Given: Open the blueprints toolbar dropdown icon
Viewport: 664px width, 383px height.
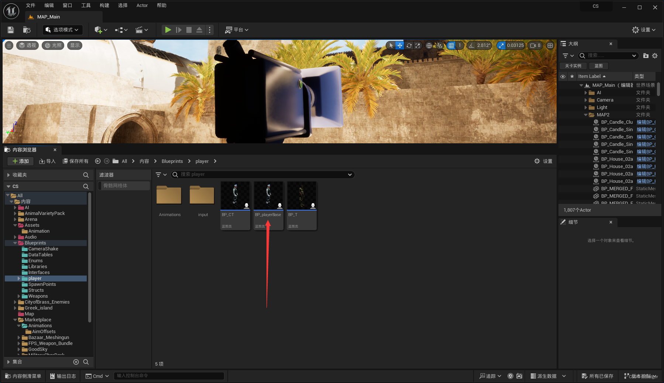Looking at the screenshot, I should (121, 30).
